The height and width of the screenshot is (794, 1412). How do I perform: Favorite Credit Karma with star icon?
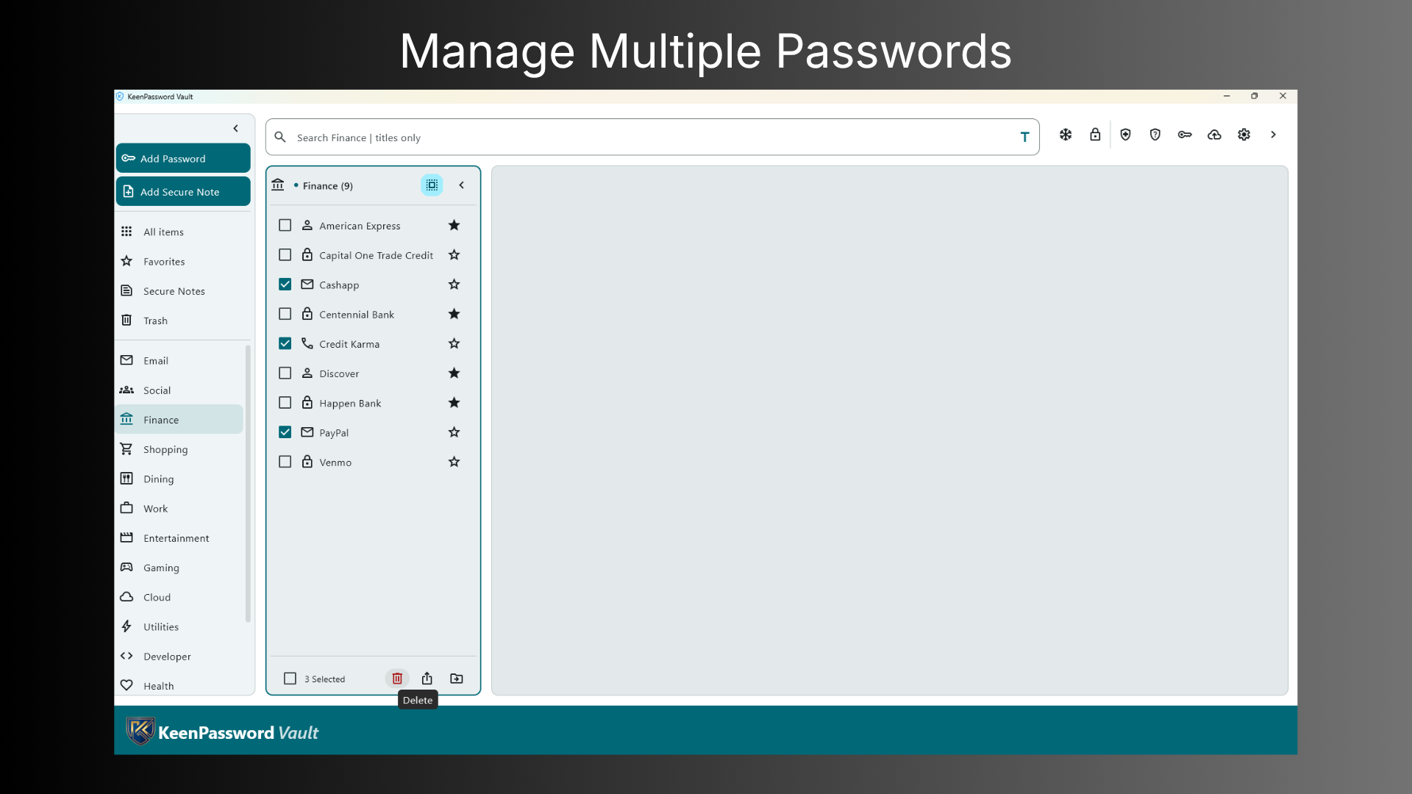pyautogui.click(x=454, y=343)
